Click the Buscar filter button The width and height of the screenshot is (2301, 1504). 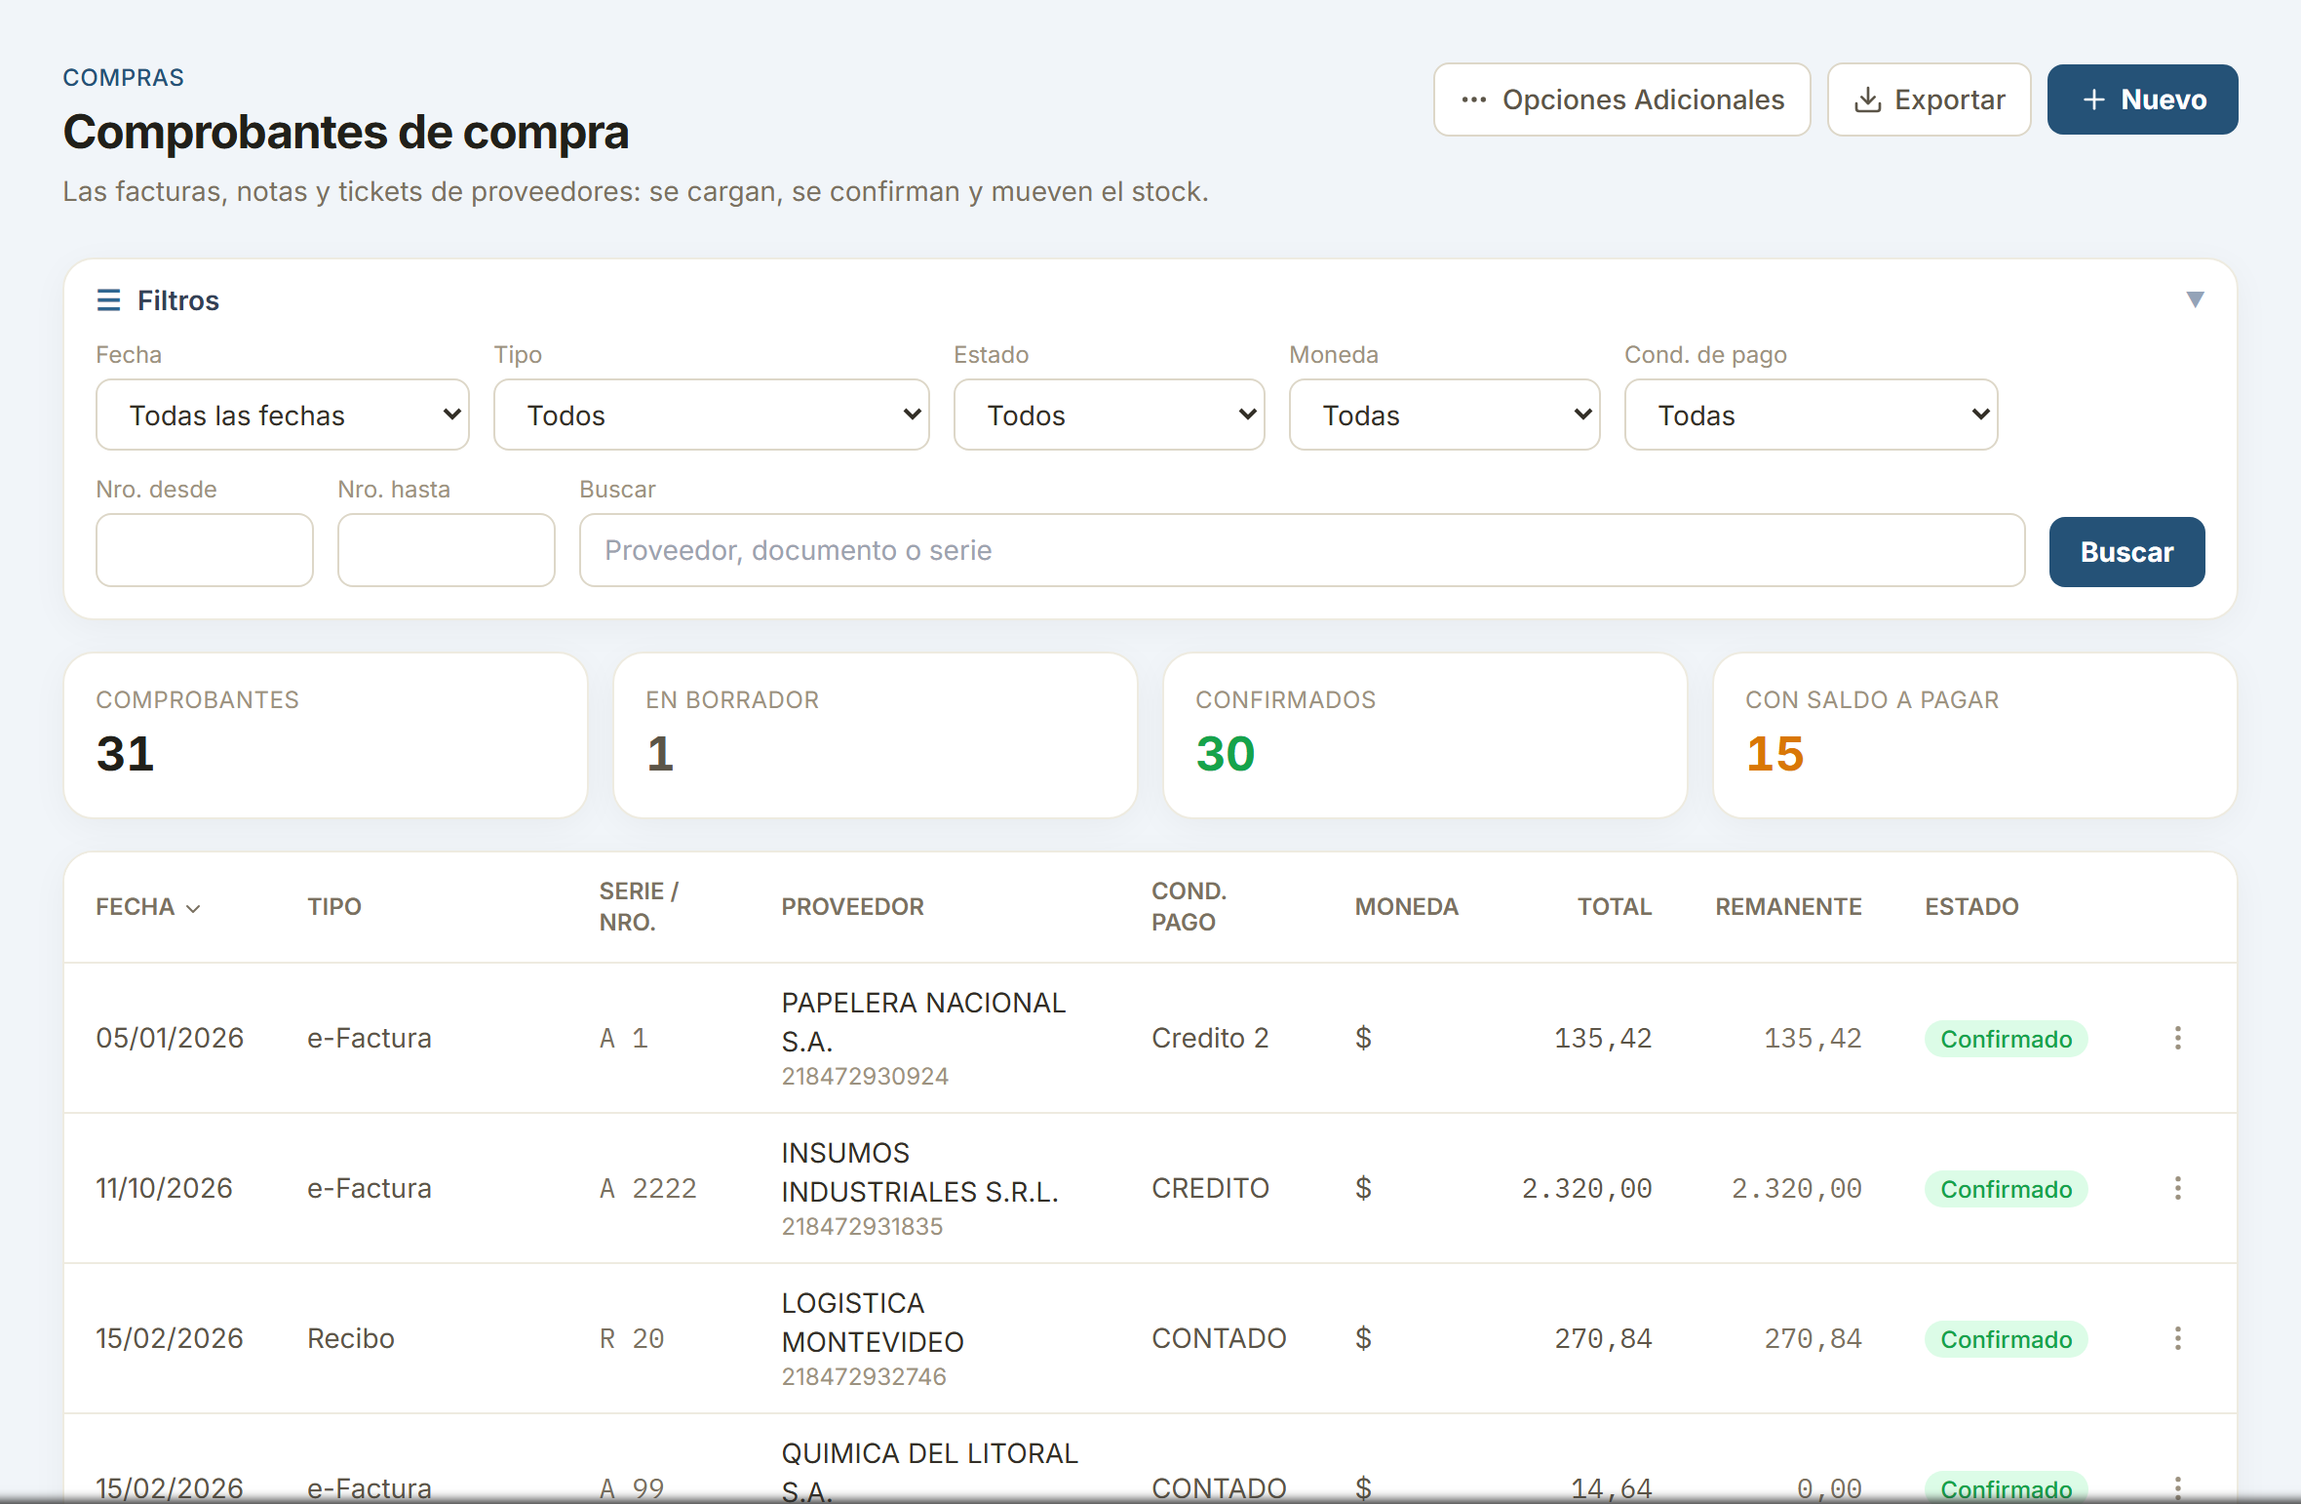click(2126, 552)
